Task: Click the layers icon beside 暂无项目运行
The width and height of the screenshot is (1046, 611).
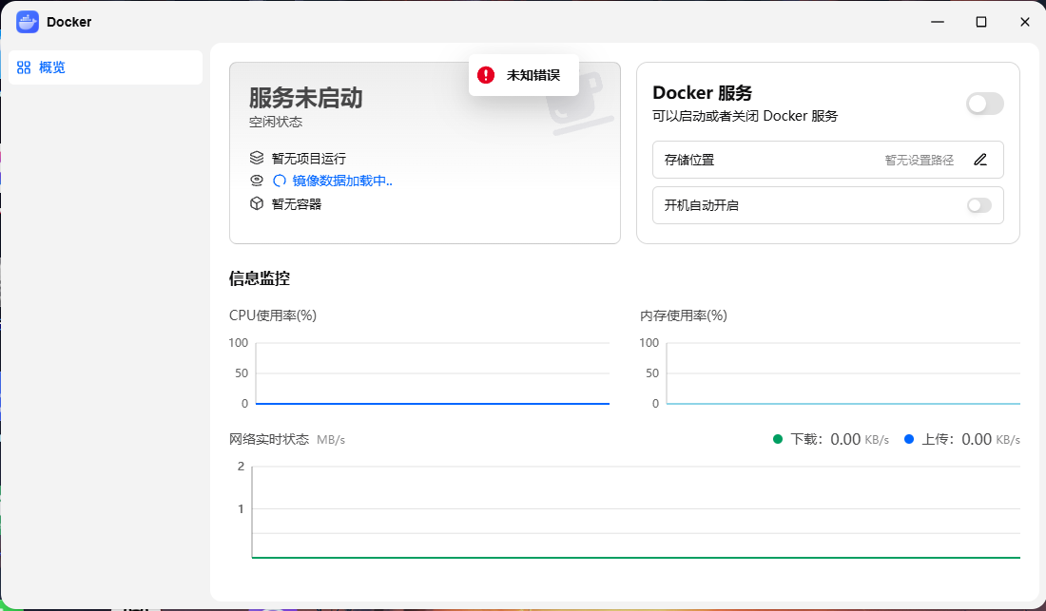Action: (257, 158)
